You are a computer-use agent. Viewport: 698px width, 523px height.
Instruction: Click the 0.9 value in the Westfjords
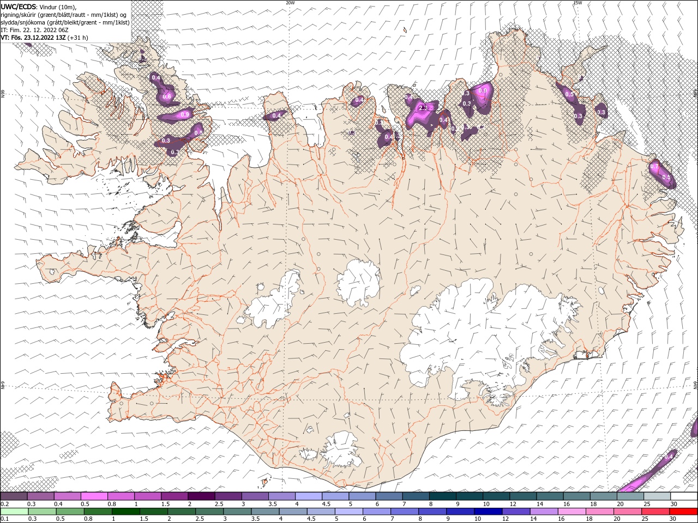point(185,114)
